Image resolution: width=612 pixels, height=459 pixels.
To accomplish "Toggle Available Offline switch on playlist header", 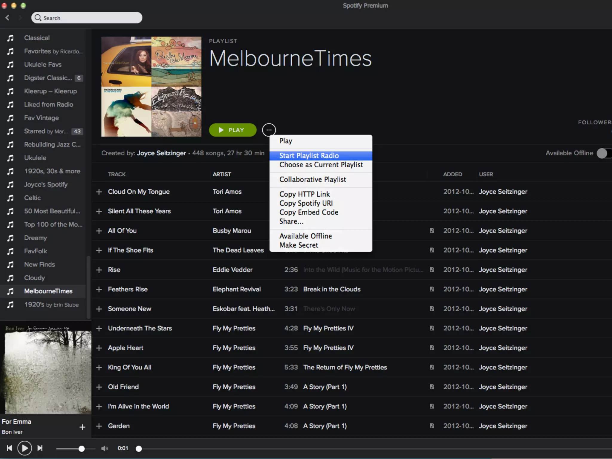I will pyautogui.click(x=604, y=153).
